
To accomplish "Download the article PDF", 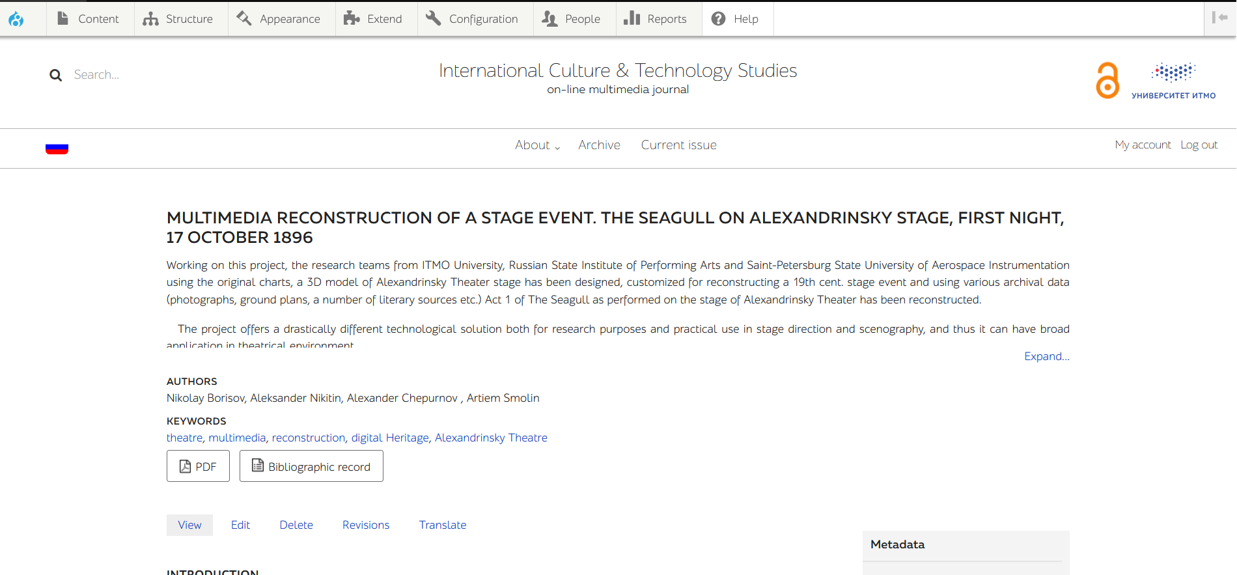I will coord(198,466).
